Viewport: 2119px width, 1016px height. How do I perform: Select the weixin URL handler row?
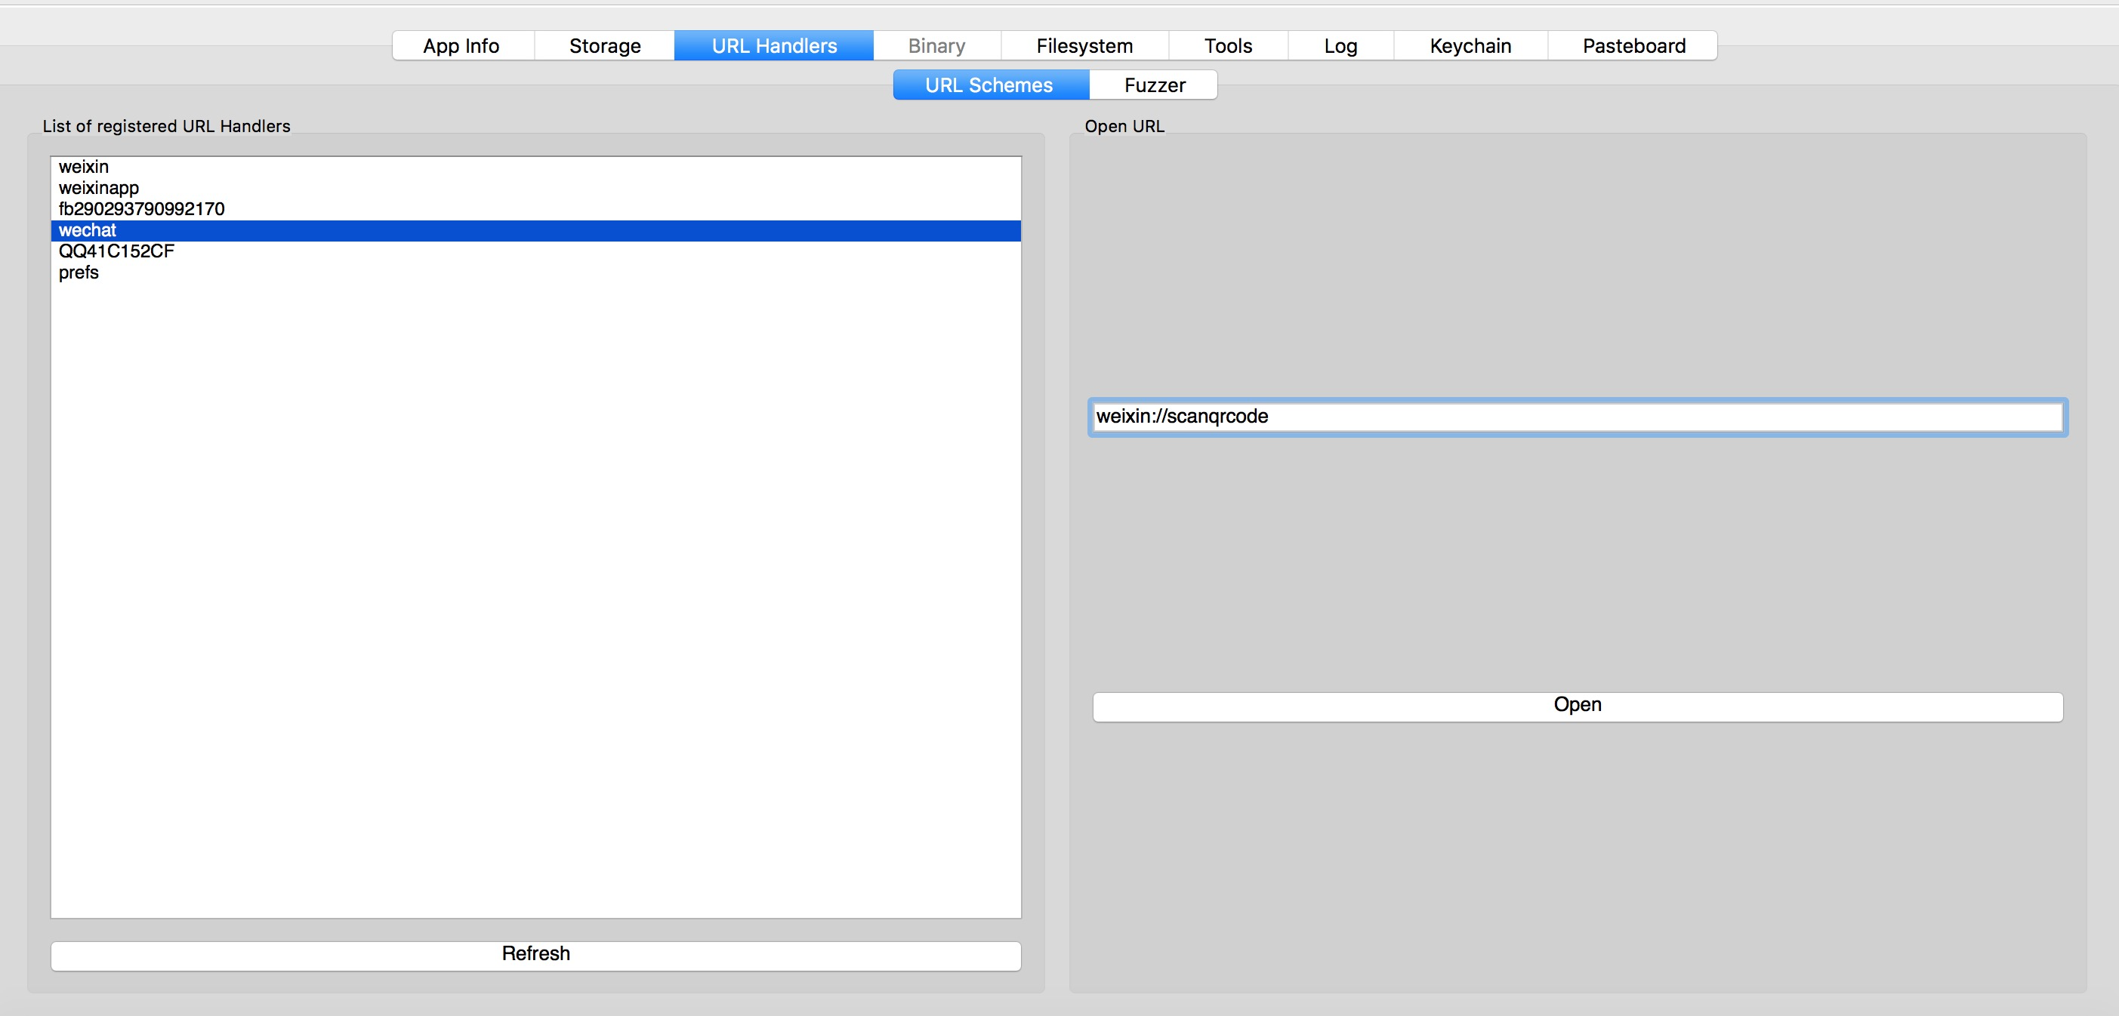(535, 167)
